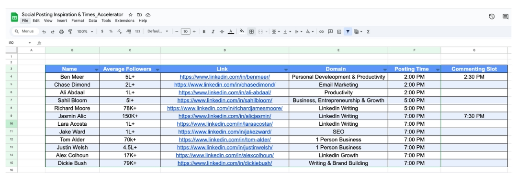Open the merge cells option
This screenshot has height=181, width=517.
click(x=260, y=31)
